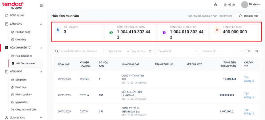This screenshot has width=265, height=120.
Task: Click invoice code K26TMB
Action: click(x=84, y=79)
